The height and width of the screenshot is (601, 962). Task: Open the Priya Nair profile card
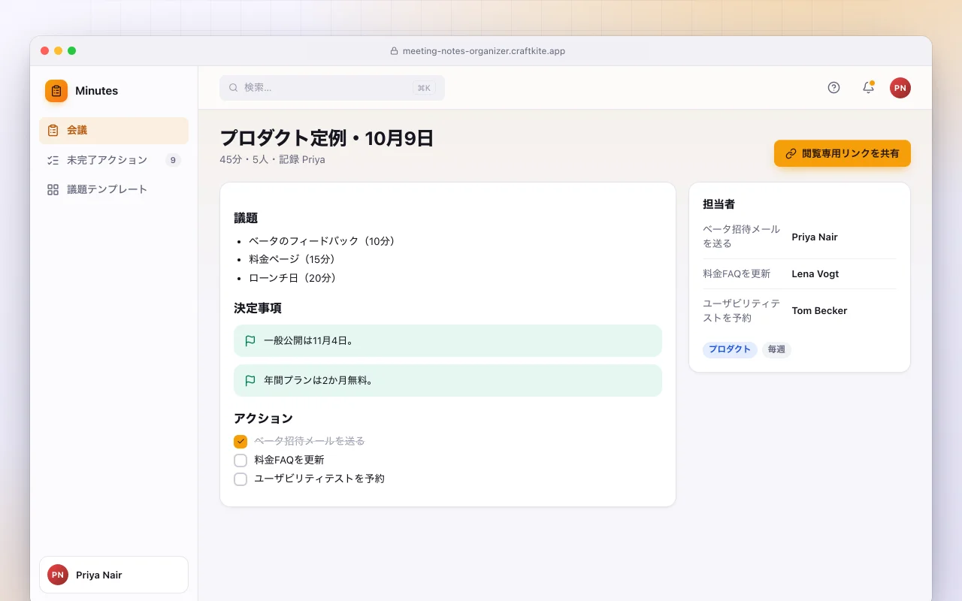[113, 575]
